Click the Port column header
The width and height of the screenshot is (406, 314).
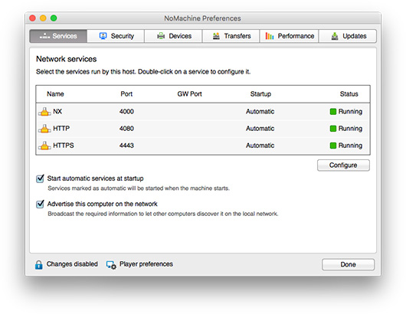click(126, 94)
